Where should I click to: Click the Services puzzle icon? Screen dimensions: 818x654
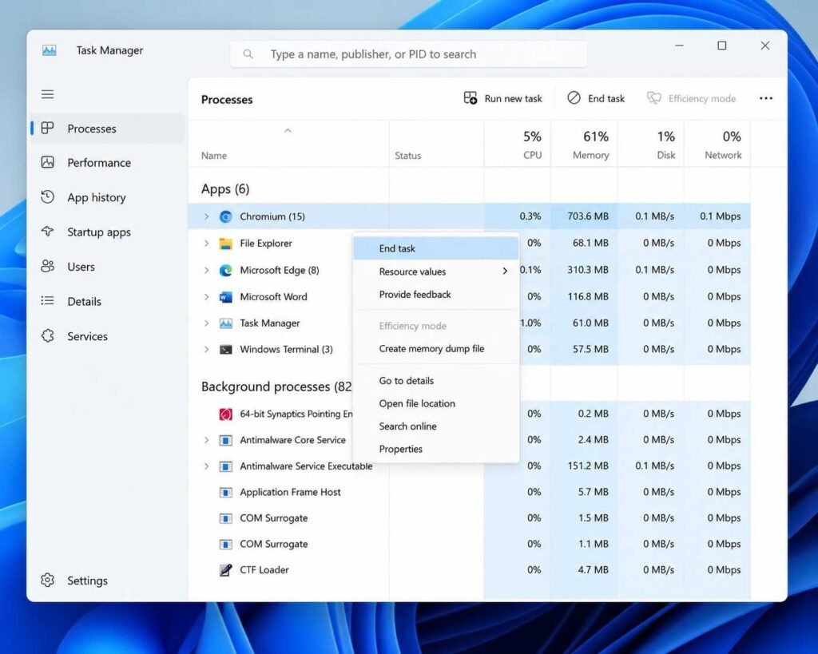(x=47, y=336)
